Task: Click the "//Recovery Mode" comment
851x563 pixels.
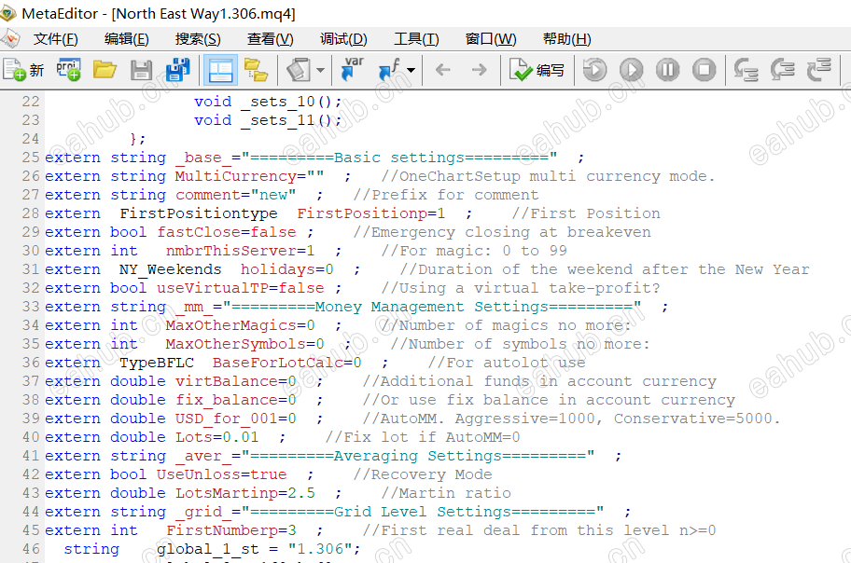Action: (423, 474)
